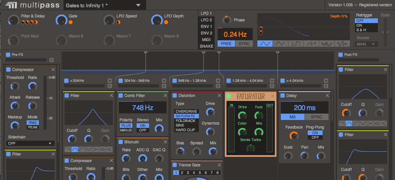Expand the Source MAIN dropdown

click(x=366, y=44)
